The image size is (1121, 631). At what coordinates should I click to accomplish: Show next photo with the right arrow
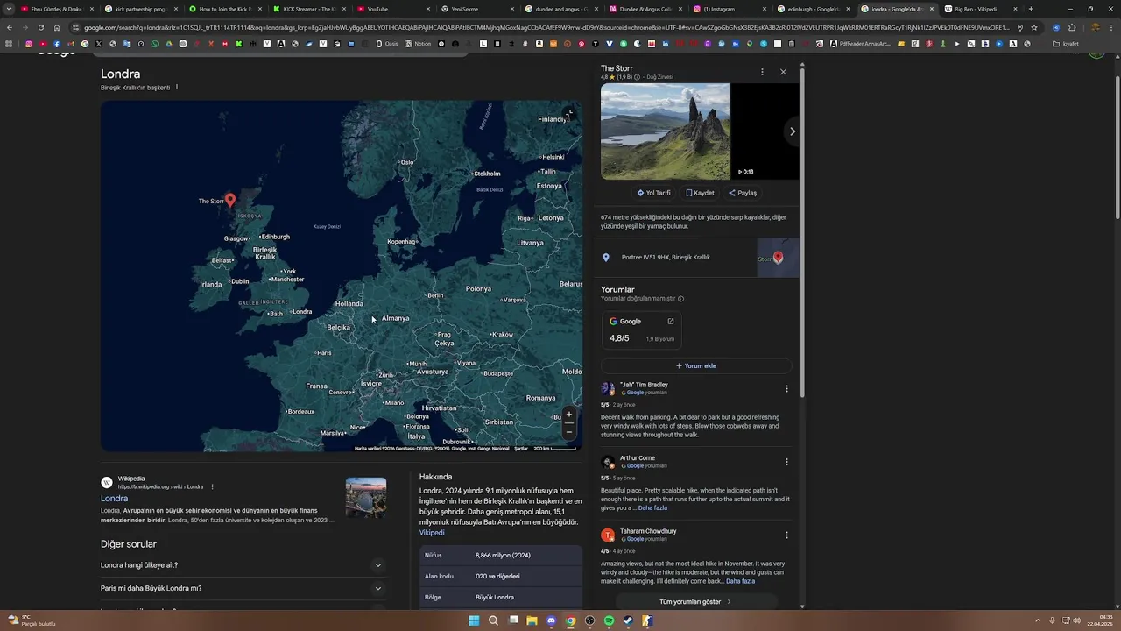[x=792, y=131]
